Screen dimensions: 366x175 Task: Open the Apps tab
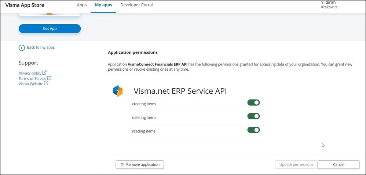point(82,5)
